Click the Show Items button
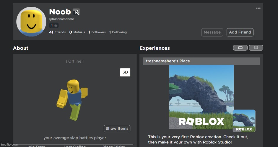278x147 pixels. [117, 128]
